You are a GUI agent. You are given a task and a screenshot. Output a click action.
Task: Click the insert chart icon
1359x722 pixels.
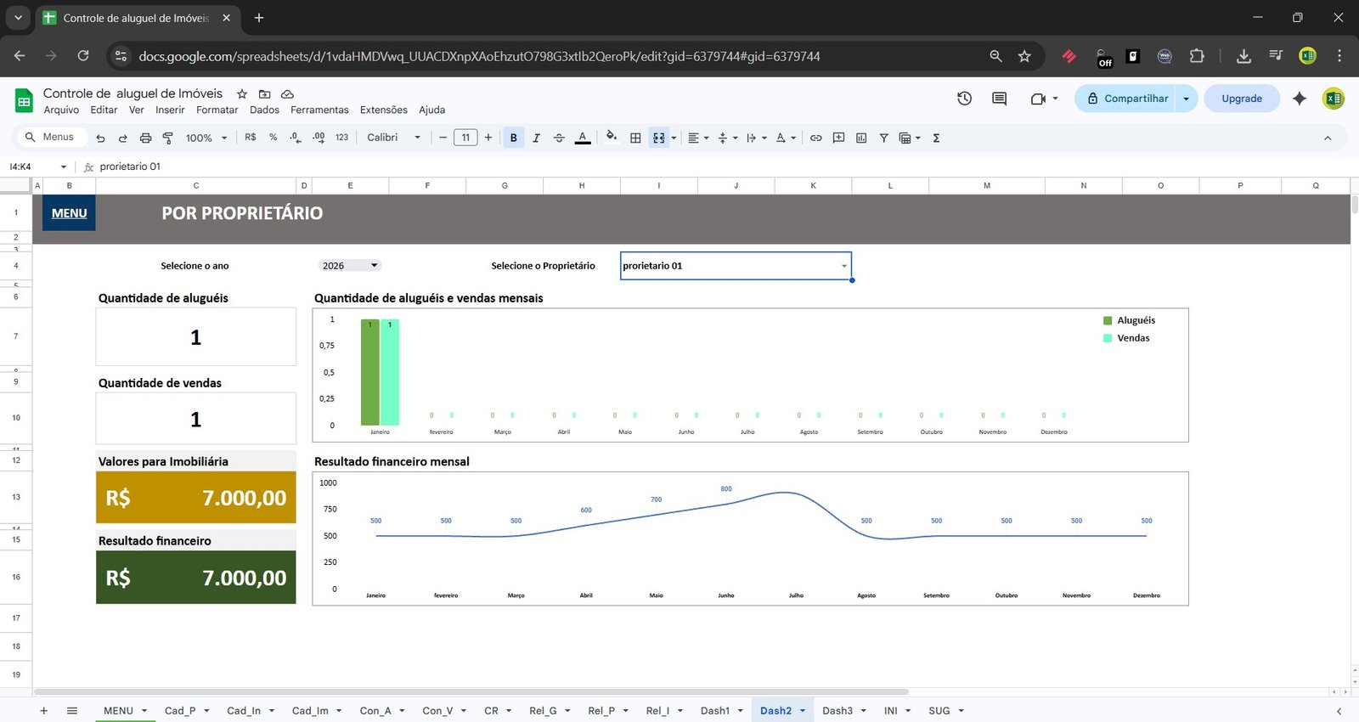point(861,138)
